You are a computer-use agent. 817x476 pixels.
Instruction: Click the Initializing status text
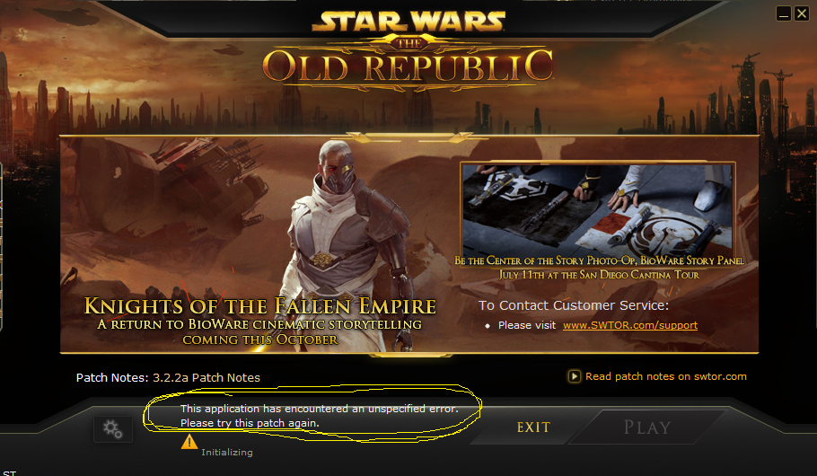227,453
